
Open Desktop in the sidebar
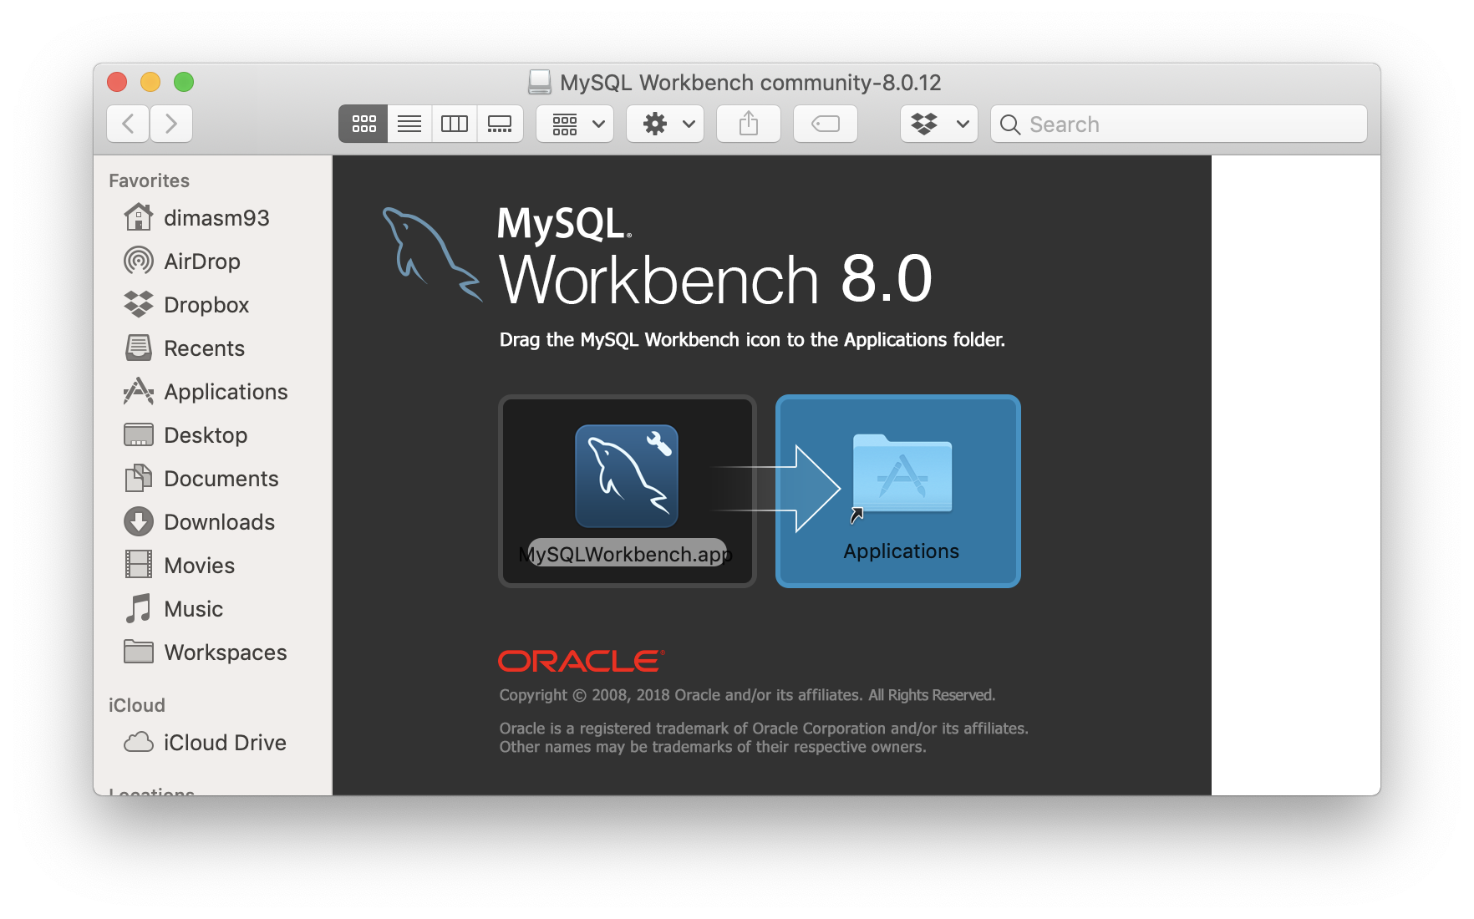point(186,435)
